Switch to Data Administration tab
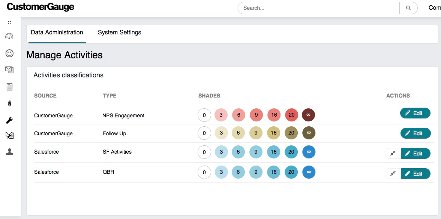441x219 pixels. (57, 33)
